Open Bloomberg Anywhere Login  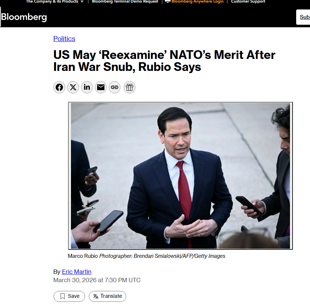(x=197, y=1)
